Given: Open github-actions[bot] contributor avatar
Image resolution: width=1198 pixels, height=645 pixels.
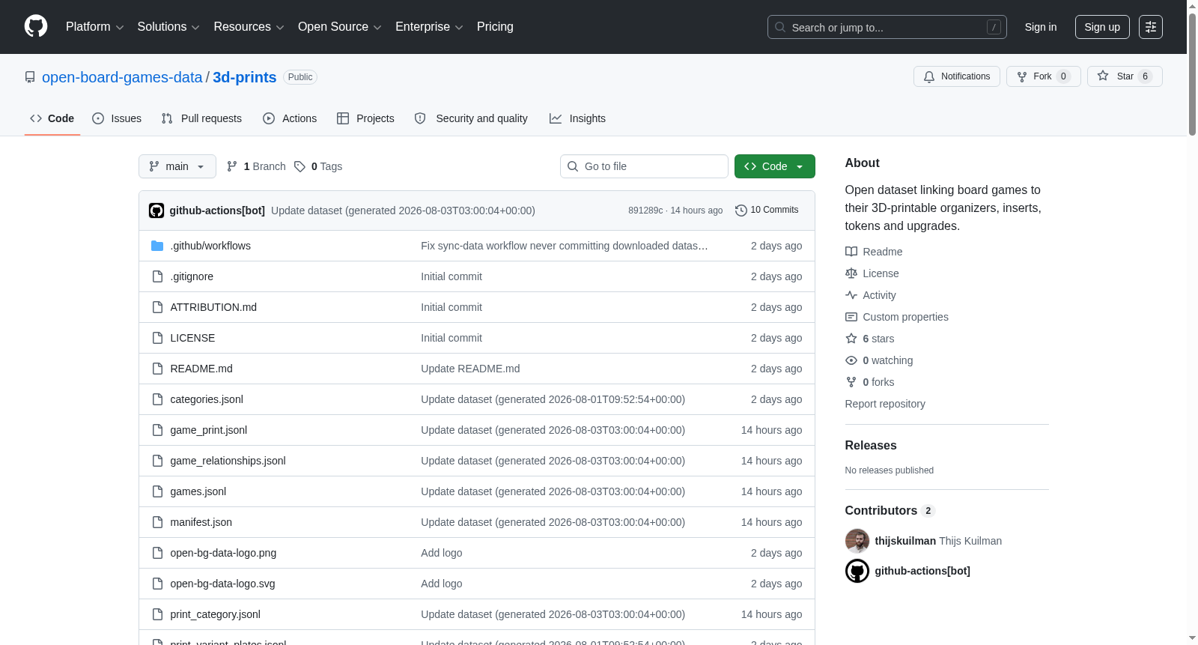Looking at the screenshot, I should click(x=857, y=571).
